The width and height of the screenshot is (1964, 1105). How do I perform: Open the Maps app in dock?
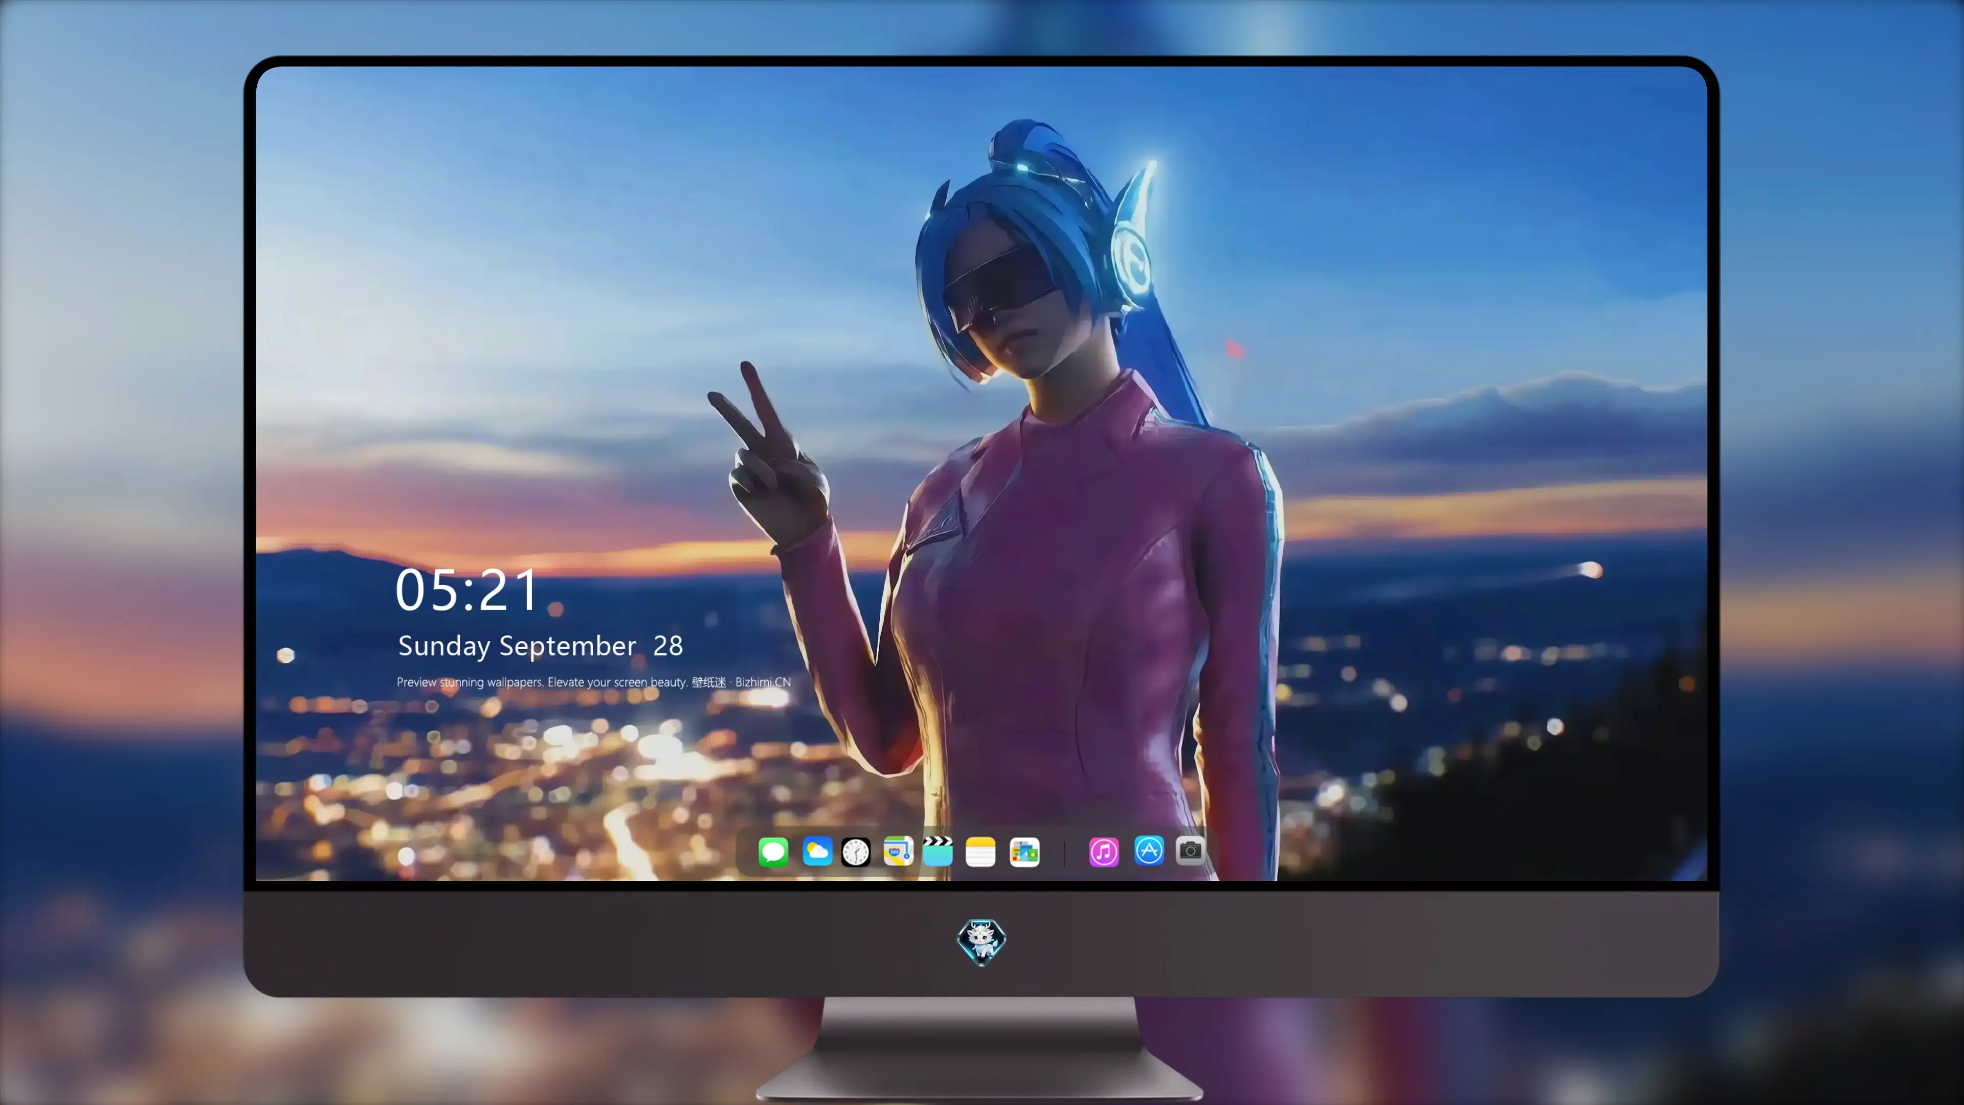tap(898, 851)
